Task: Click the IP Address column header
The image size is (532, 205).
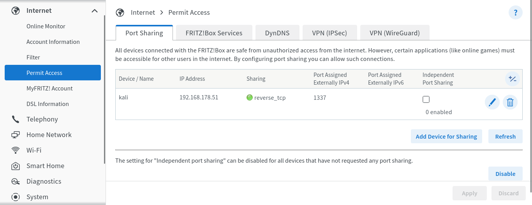Action: pos(192,79)
